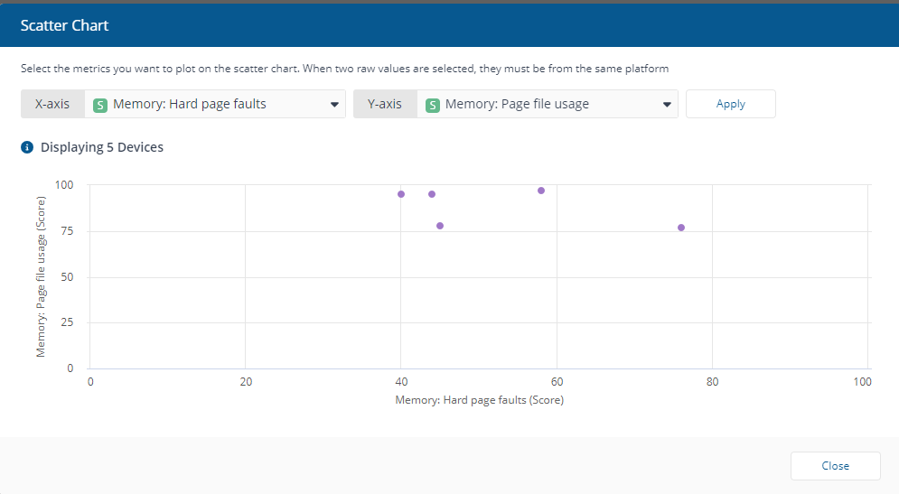Click the rightmost data point near x 76
This screenshot has height=494, width=899.
[681, 228]
